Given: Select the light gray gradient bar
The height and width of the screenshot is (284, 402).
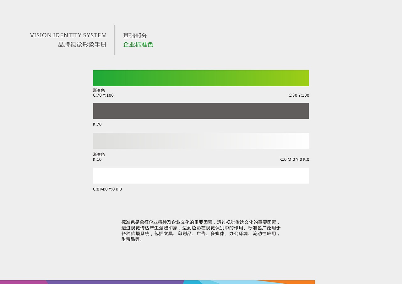Looking at the screenshot, I should tap(201, 141).
